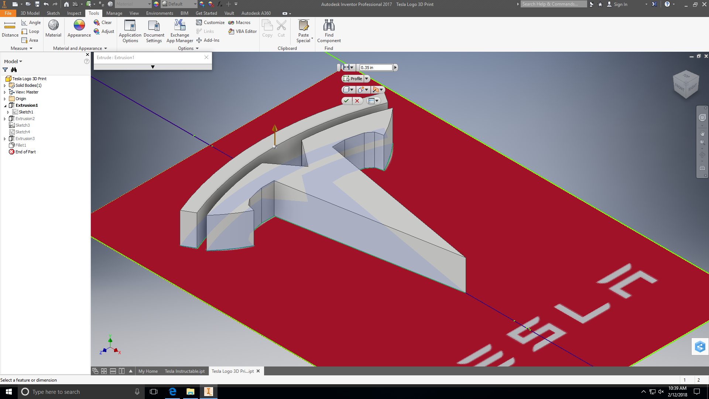Click the 0.35 in distance field
Screen dimensions: 709x399
pyautogui.click(x=376, y=68)
